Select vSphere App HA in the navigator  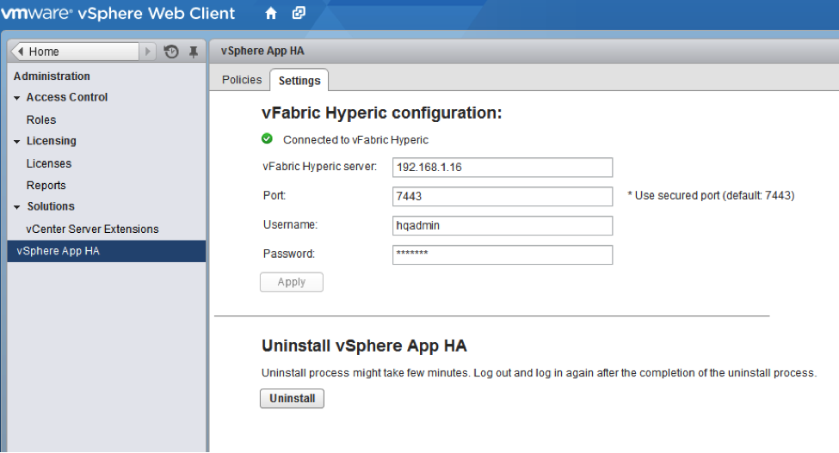coord(107,251)
